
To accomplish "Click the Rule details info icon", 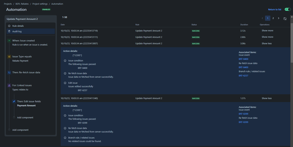I will 9,26.
